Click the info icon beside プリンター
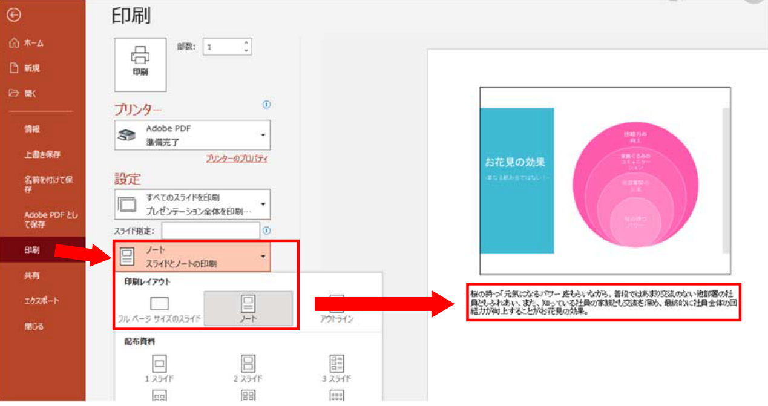 pyautogui.click(x=266, y=105)
